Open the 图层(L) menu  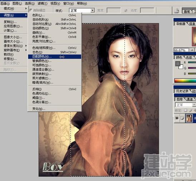(x=17, y=4)
